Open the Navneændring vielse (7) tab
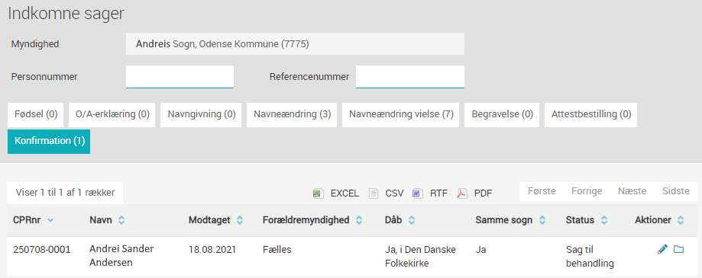The height and width of the screenshot is (278, 702). (x=401, y=115)
